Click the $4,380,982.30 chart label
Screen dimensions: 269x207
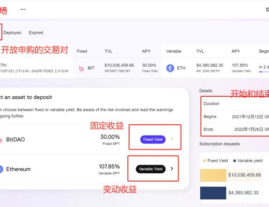244,193
